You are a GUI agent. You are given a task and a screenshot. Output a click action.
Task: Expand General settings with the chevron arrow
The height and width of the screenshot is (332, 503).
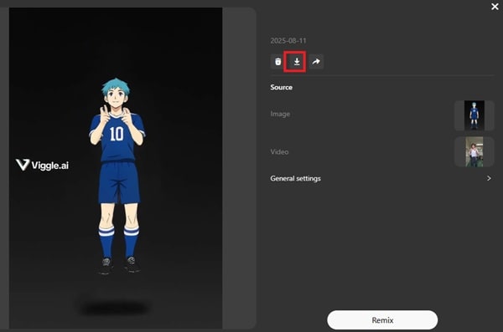(x=489, y=178)
